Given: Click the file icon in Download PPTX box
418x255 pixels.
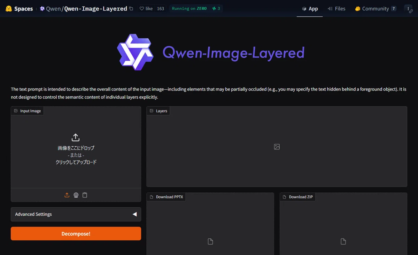Looking at the screenshot, I should pyautogui.click(x=210, y=241).
